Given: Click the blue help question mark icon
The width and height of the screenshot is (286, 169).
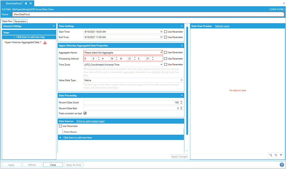Looking at the screenshot, I should 282,165.
